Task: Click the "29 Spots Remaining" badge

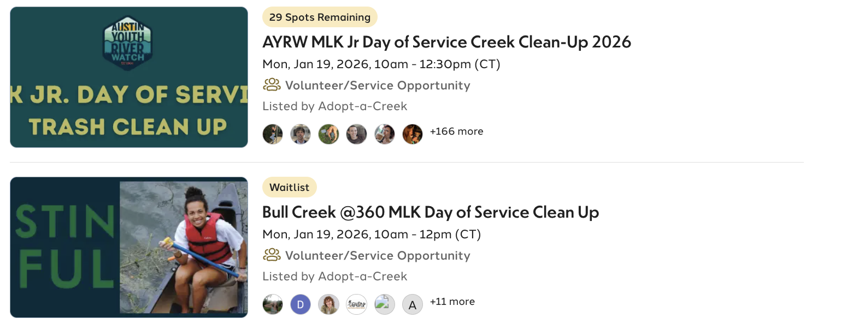Action: pos(320,17)
